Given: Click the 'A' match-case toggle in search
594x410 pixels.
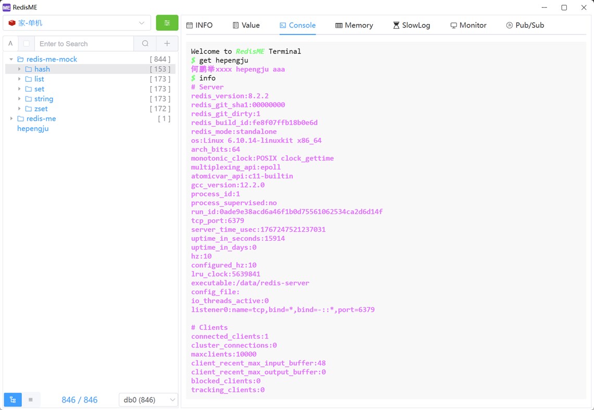Looking at the screenshot, I should click(x=10, y=44).
